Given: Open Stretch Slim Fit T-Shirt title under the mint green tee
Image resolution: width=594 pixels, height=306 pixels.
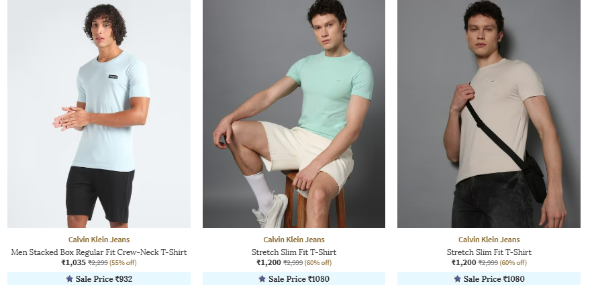Looking at the screenshot, I should 294,252.
